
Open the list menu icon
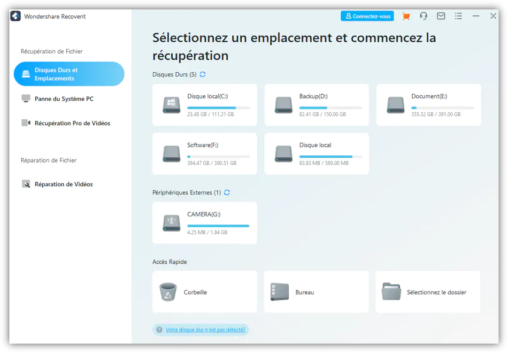(458, 16)
